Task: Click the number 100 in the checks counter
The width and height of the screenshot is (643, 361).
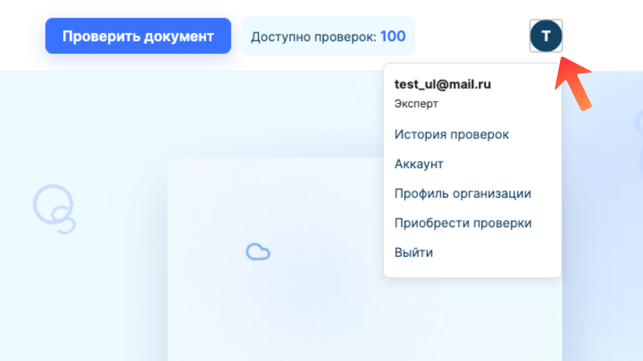Action: [x=392, y=36]
